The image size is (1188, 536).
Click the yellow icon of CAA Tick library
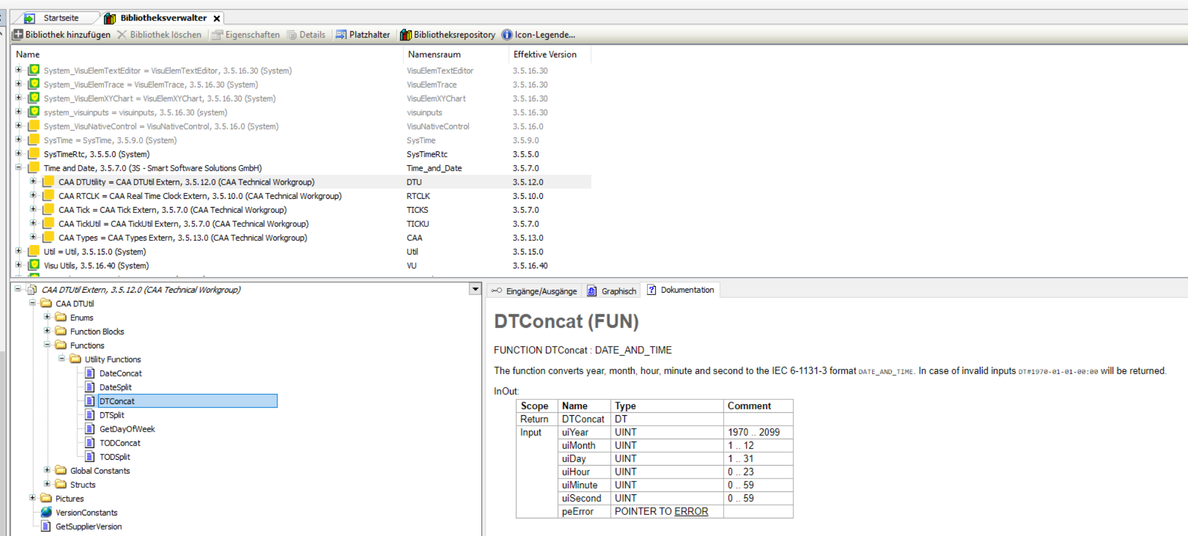point(49,209)
